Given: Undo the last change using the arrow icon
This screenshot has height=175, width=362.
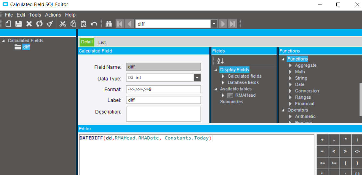Looking at the screenshot, I should (x=94, y=24).
